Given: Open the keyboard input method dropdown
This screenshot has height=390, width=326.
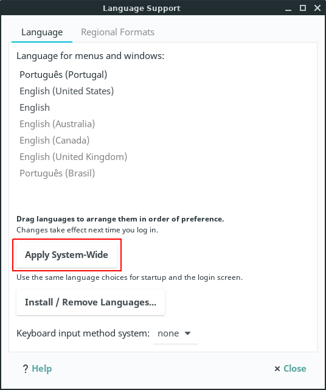Looking at the screenshot, I should [x=176, y=333].
